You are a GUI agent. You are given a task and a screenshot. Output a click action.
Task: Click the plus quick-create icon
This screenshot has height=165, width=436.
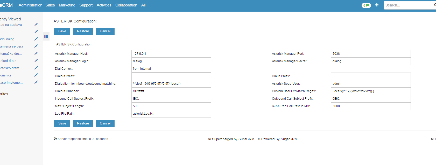point(377,5)
